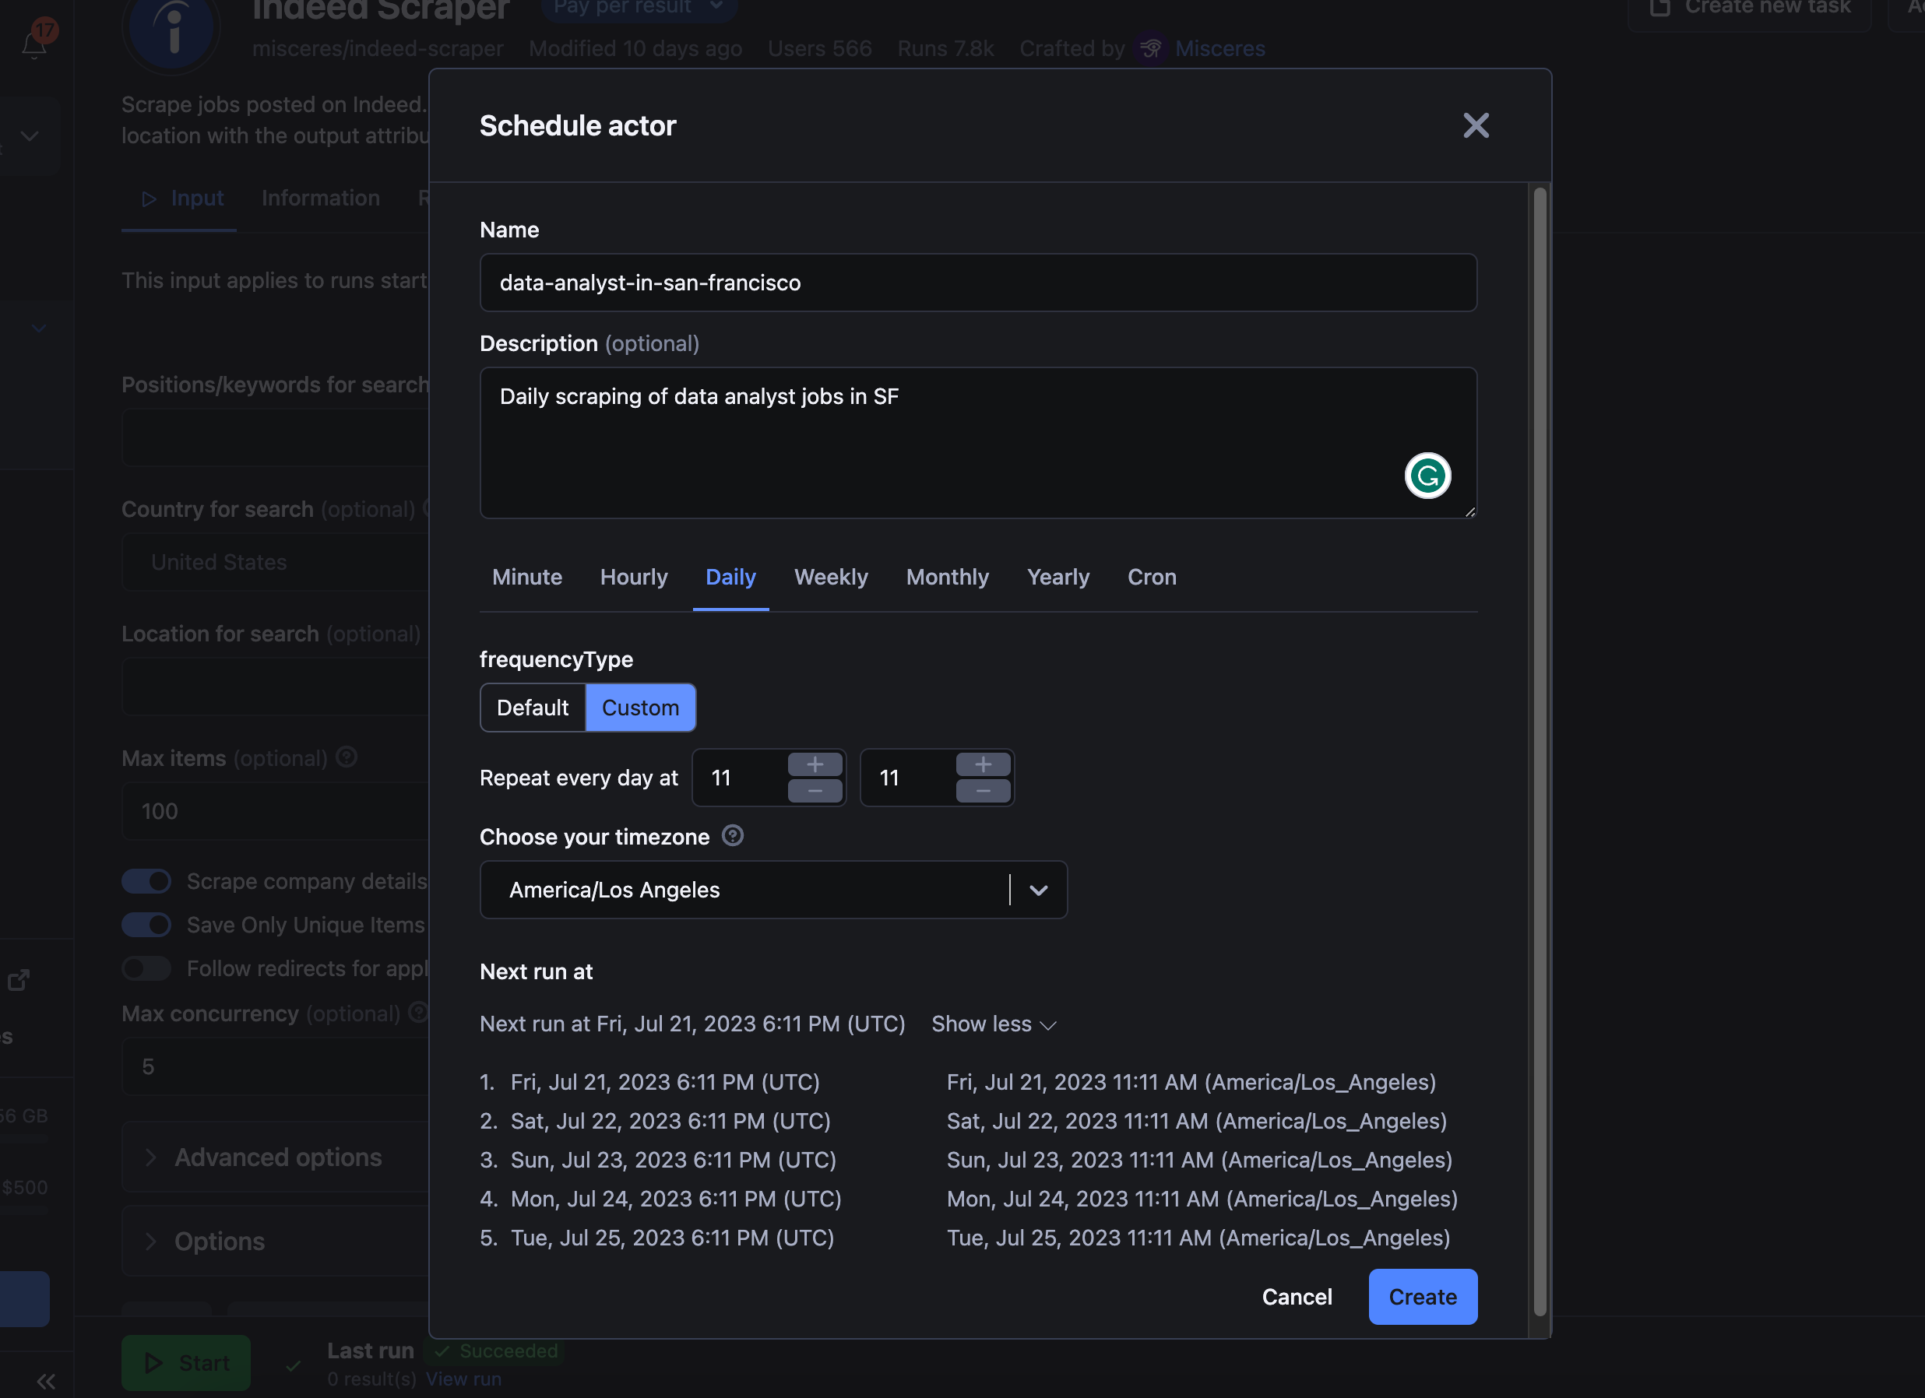Open the notifications bell icon
Image resolution: width=1925 pixels, height=1398 pixels.
34,44
